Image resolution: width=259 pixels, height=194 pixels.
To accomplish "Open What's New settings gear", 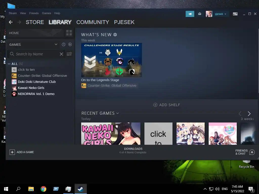I will [x=115, y=34].
